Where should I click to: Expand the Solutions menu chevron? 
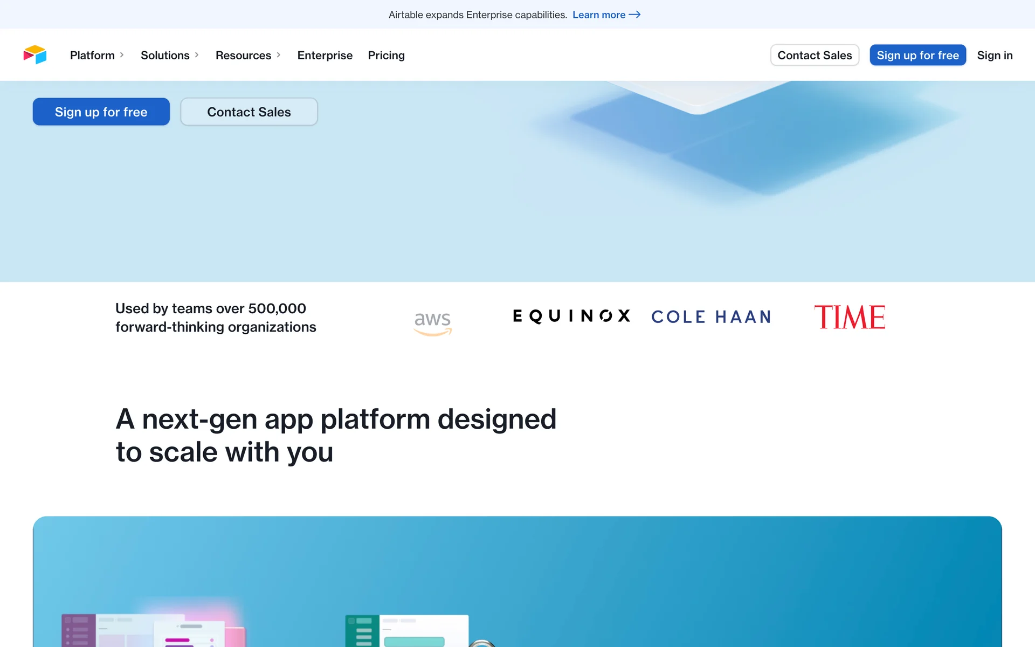(197, 55)
